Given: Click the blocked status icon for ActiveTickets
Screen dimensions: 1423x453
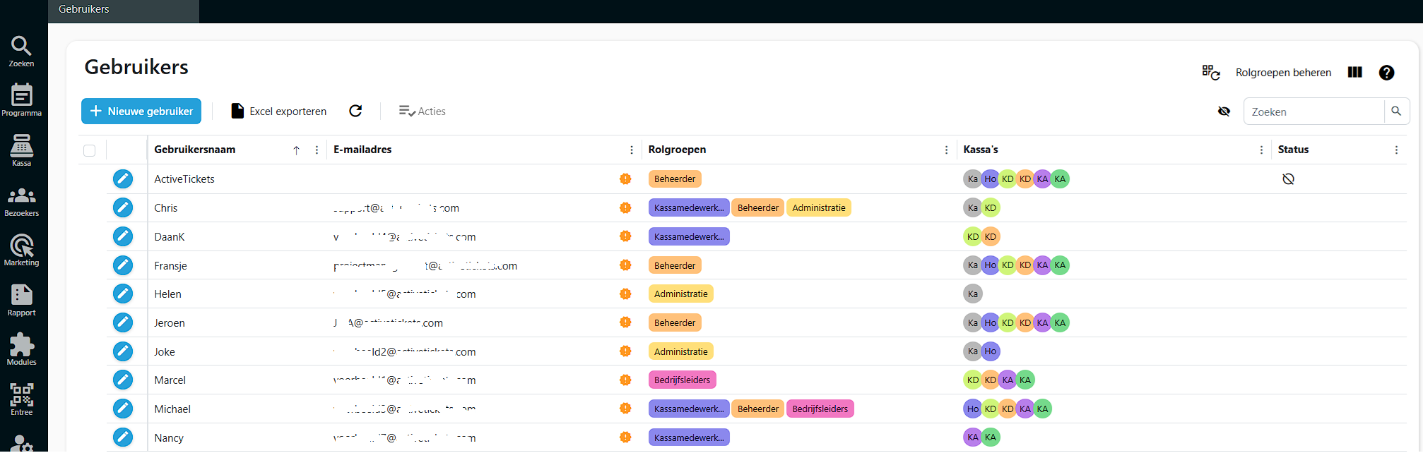Looking at the screenshot, I should [x=1288, y=179].
